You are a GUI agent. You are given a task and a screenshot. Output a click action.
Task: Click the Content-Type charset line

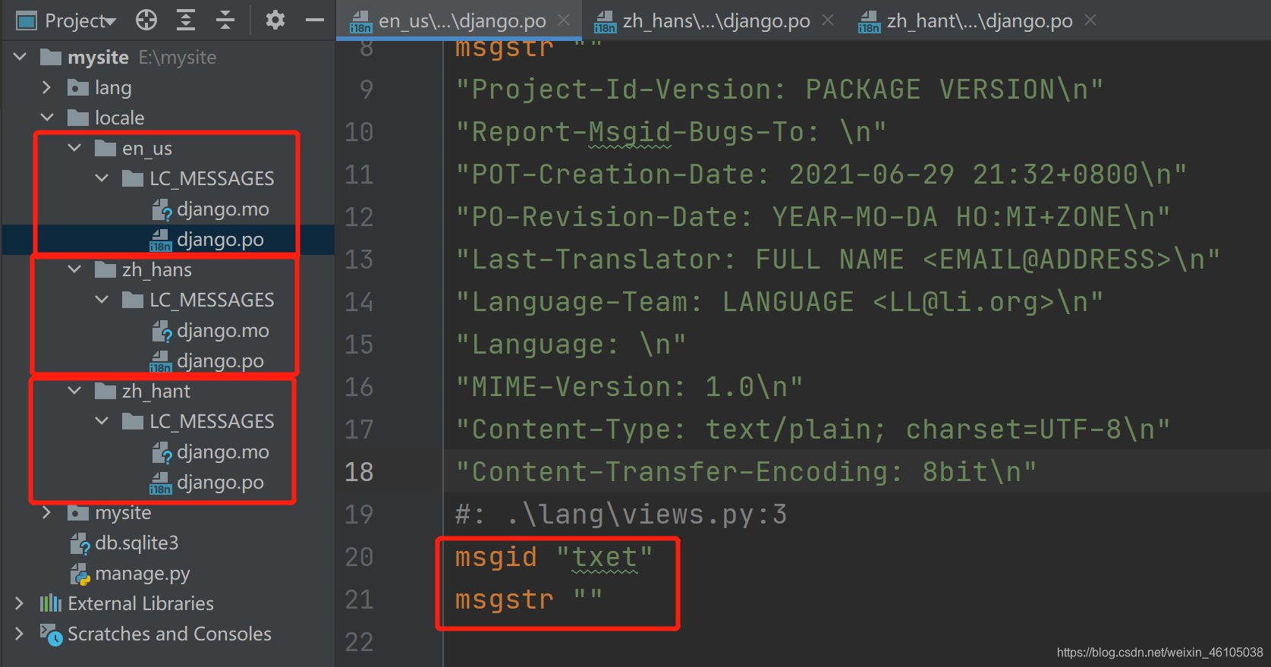[x=813, y=429]
